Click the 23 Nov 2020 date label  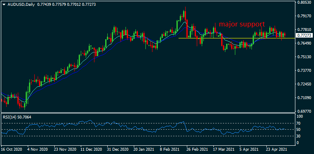pyautogui.click(x=65, y=149)
